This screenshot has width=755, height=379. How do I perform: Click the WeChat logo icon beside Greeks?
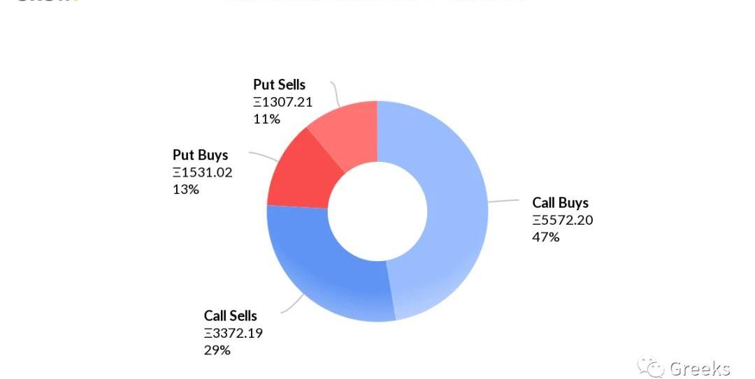(652, 368)
